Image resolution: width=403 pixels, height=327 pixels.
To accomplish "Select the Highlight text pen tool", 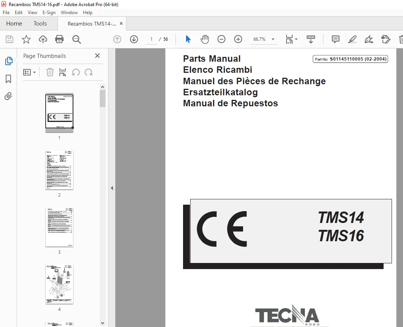I will pos(352,39).
